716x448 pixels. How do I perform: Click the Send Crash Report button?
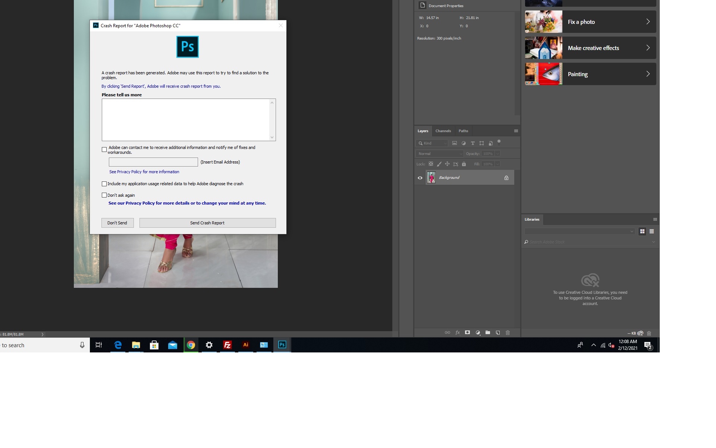[207, 223]
